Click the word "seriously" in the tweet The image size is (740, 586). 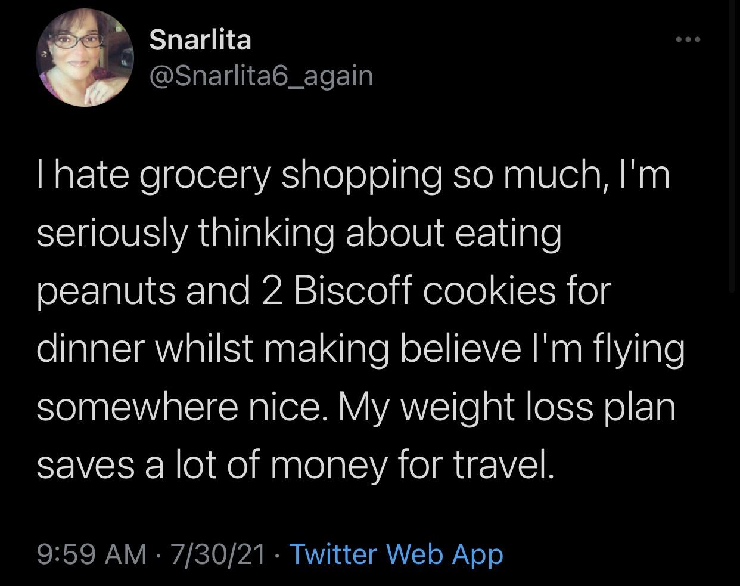coord(110,234)
